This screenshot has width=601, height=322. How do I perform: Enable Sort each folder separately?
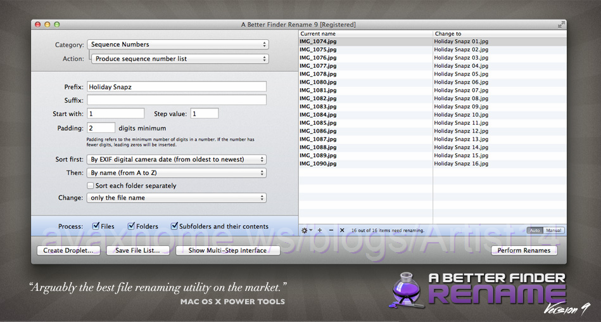tap(91, 185)
